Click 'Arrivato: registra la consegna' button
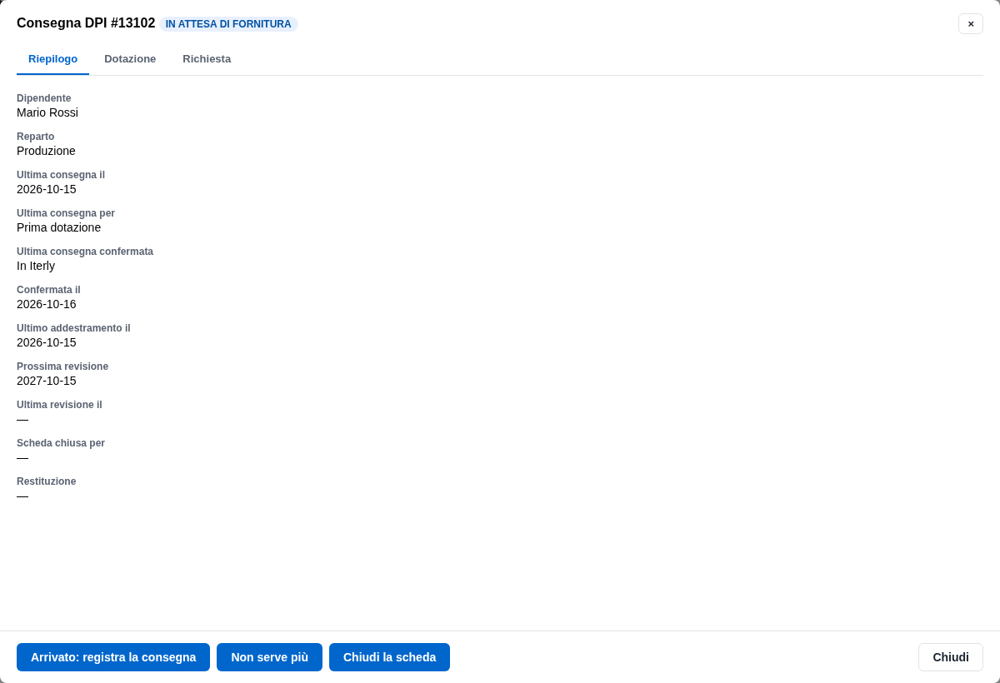 click(x=113, y=657)
